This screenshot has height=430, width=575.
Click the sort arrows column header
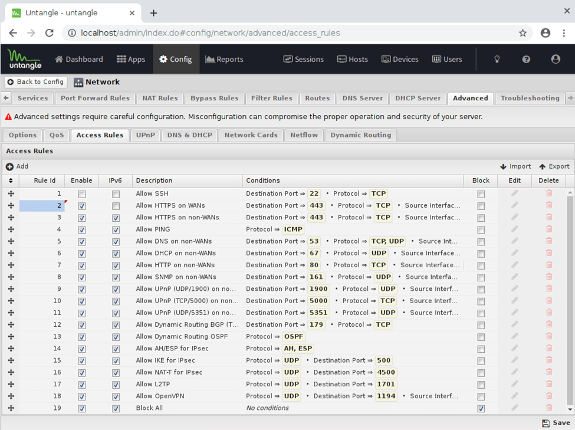(x=11, y=180)
